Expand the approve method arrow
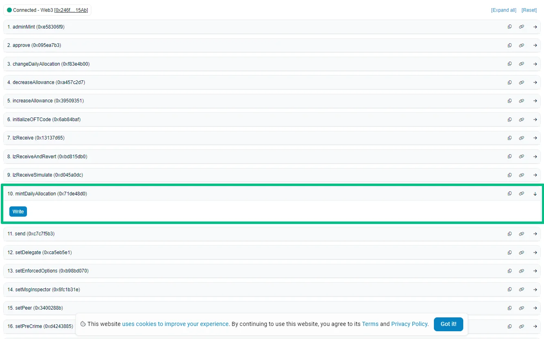 coord(535,45)
